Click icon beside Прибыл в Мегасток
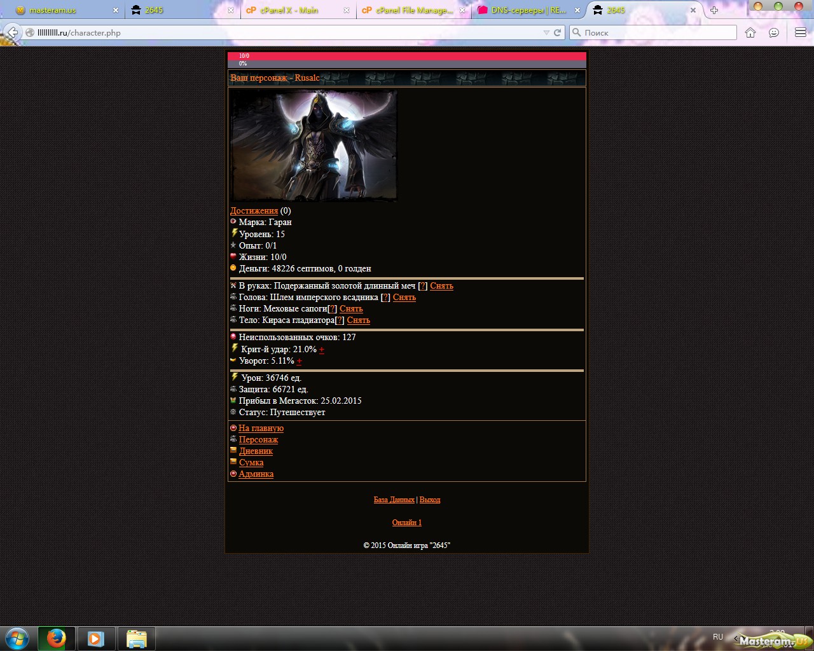The height and width of the screenshot is (651, 814). coord(233,400)
